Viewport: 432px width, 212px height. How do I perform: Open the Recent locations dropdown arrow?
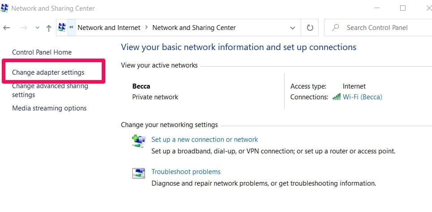pyautogui.click(x=37, y=28)
